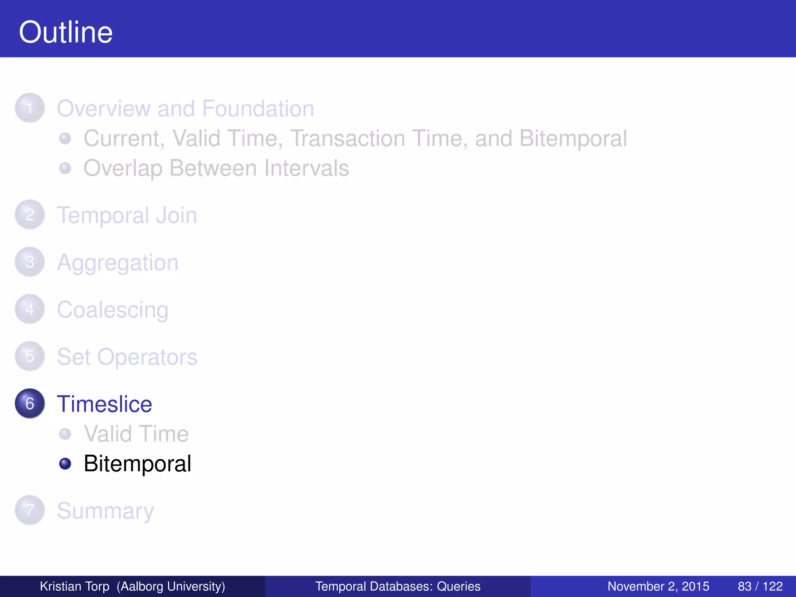Select the Timeslice section heading

[104, 404]
